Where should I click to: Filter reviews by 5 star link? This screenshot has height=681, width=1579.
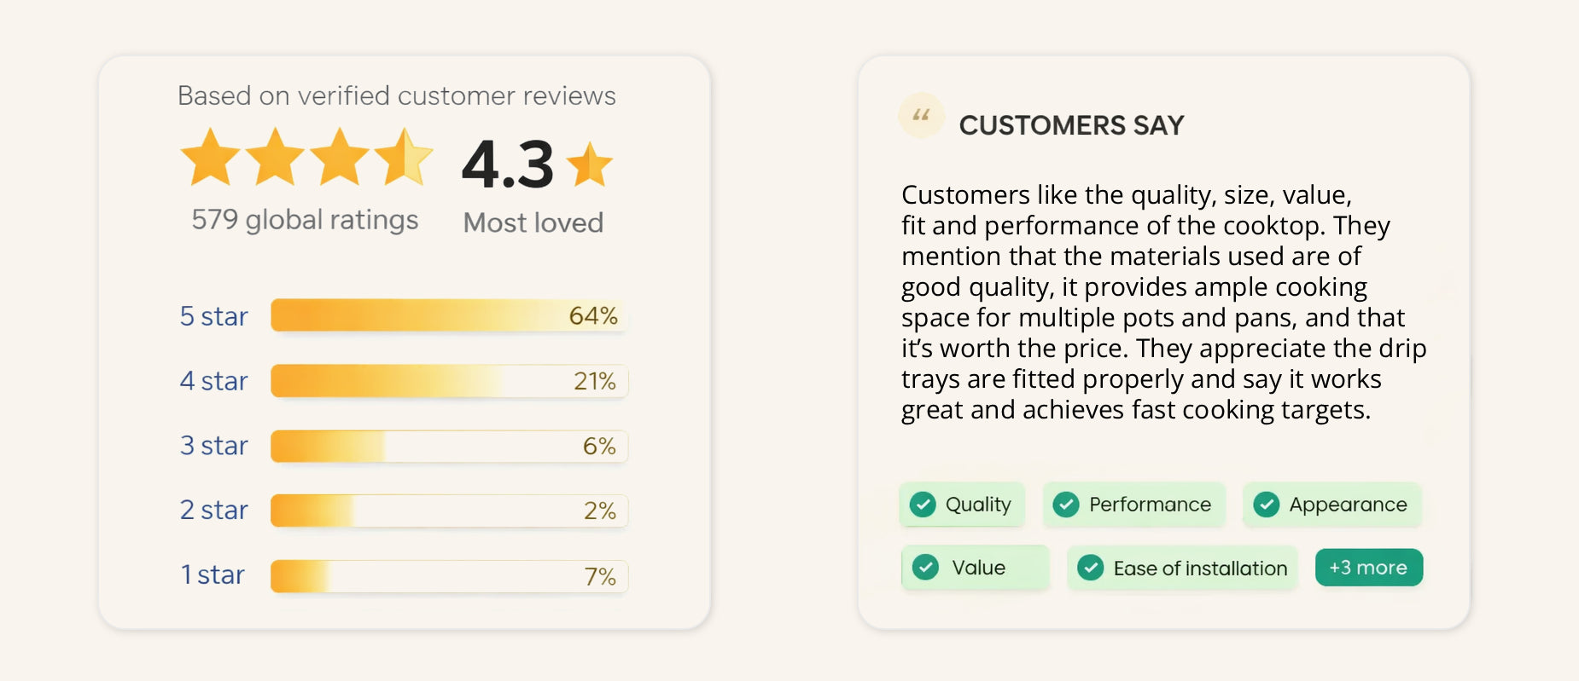(x=213, y=316)
